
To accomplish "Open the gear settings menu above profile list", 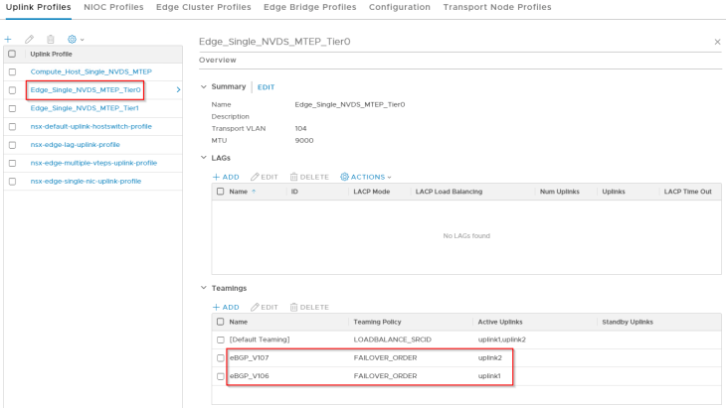I will 73,39.
